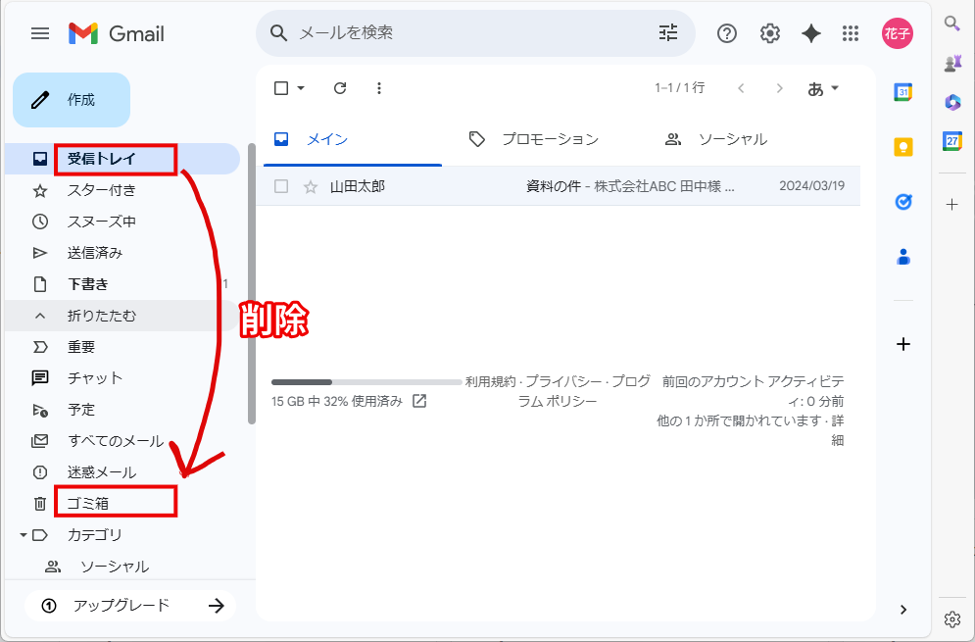975x642 pixels.
Task: Check the checkbox on 山田太郎's email
Action: (280, 185)
